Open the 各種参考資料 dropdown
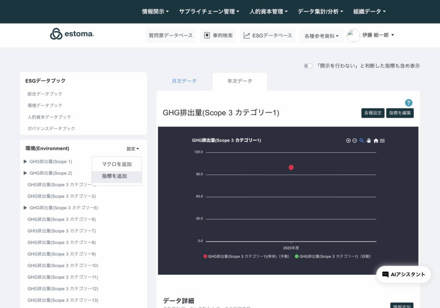Viewport: 440px width, 308px height. pyautogui.click(x=321, y=36)
